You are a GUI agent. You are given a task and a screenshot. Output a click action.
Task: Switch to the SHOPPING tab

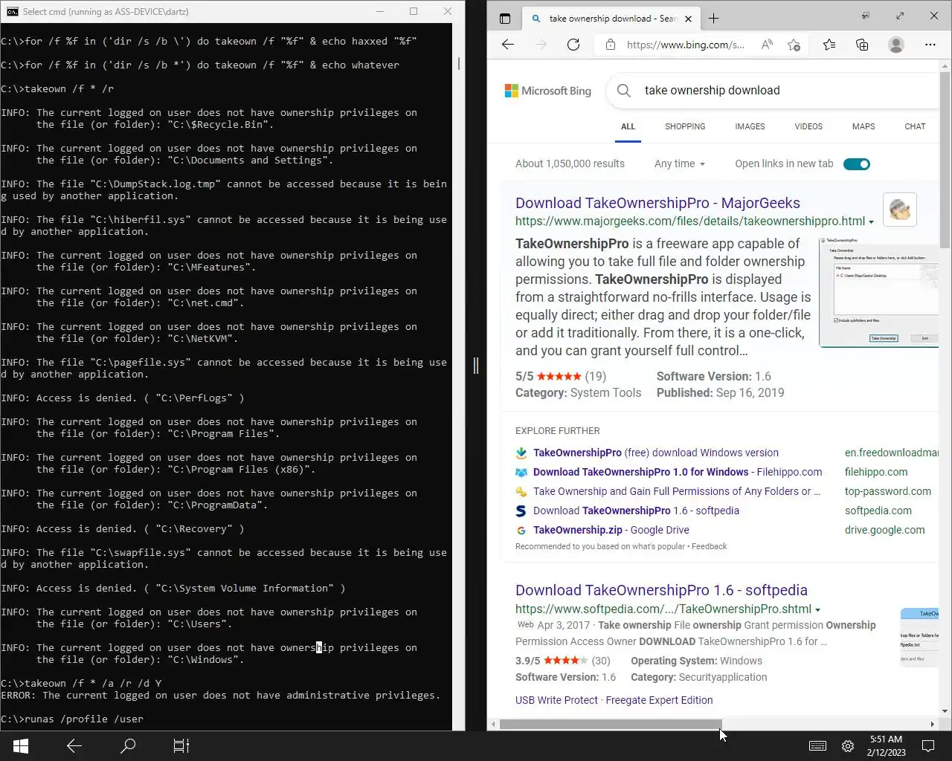[685, 126]
